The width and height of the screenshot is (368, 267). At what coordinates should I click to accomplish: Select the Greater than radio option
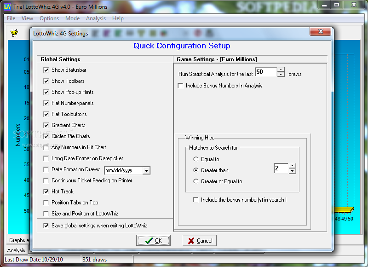(195, 170)
